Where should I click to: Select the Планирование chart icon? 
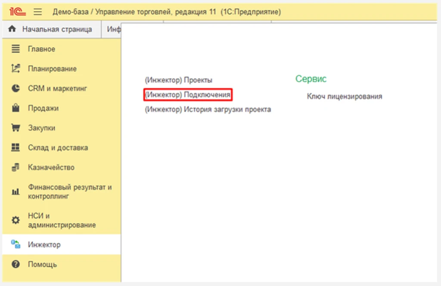point(16,68)
